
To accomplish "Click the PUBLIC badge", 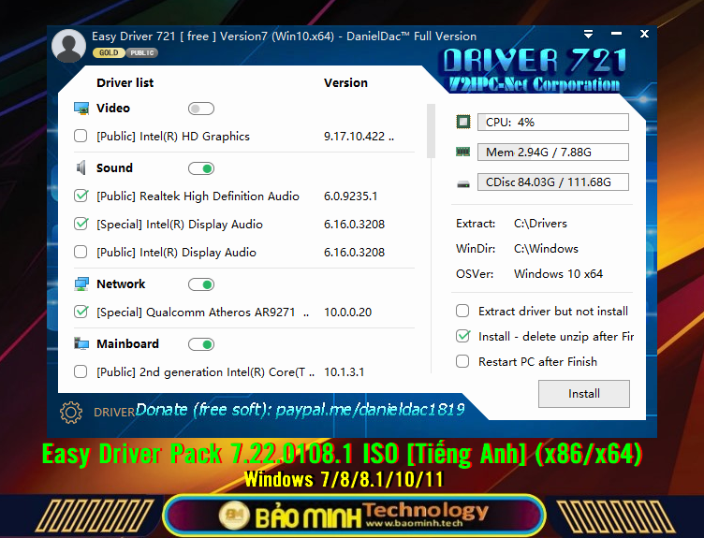I will point(142,53).
